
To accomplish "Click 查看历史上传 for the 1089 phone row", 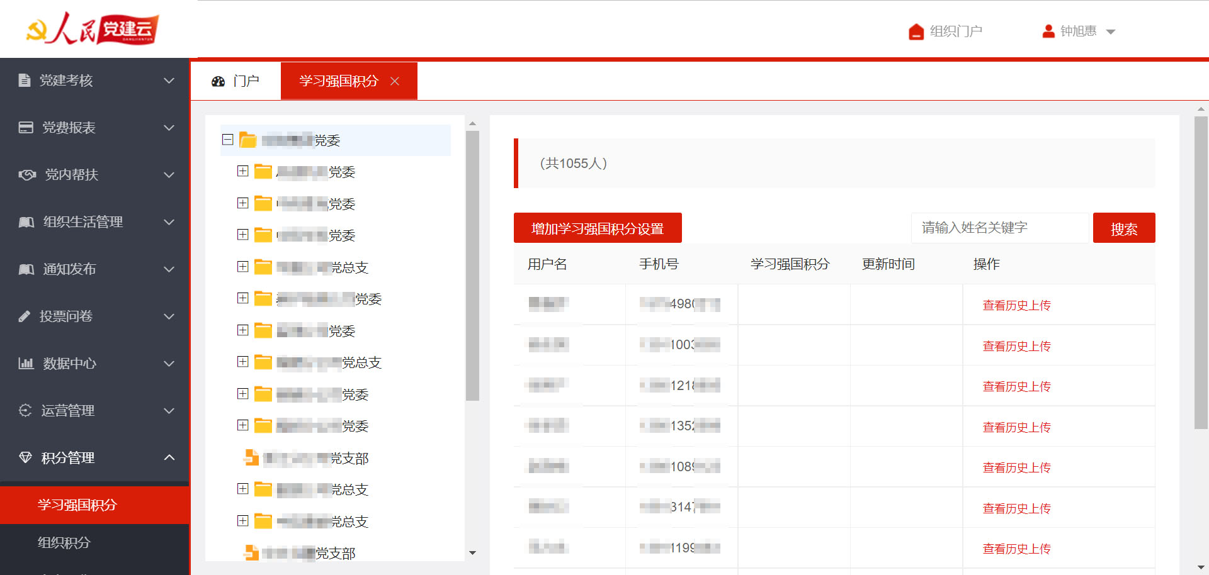I will [x=1016, y=467].
